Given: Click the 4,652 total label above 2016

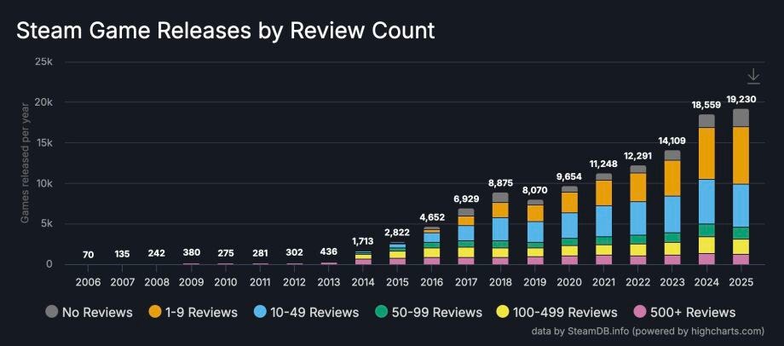Looking at the screenshot, I should click(431, 217).
